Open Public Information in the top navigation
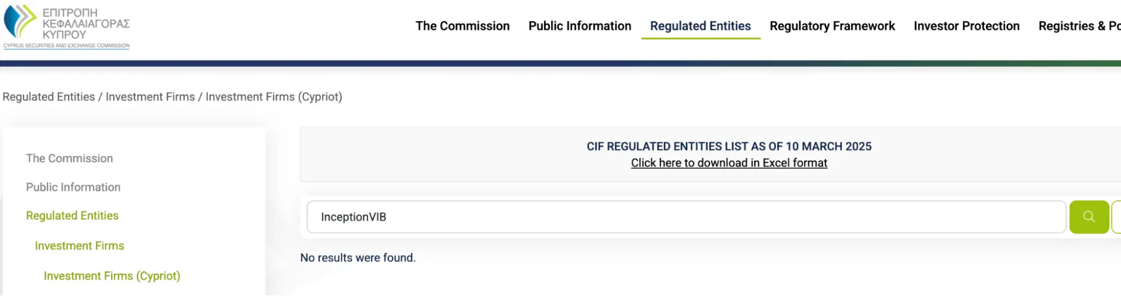This screenshot has height=296, width=1121. pos(579,26)
